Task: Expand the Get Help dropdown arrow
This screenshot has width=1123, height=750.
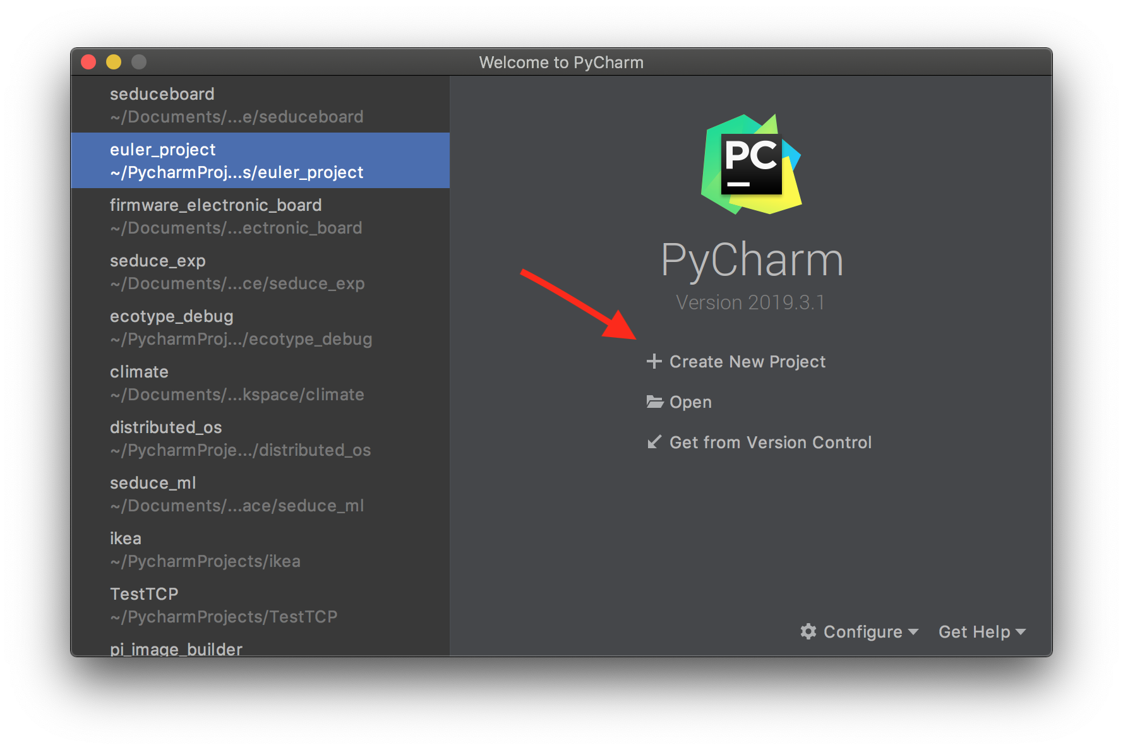Action: click(1020, 632)
